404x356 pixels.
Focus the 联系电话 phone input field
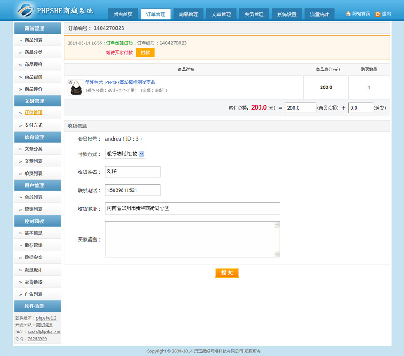coord(132,190)
